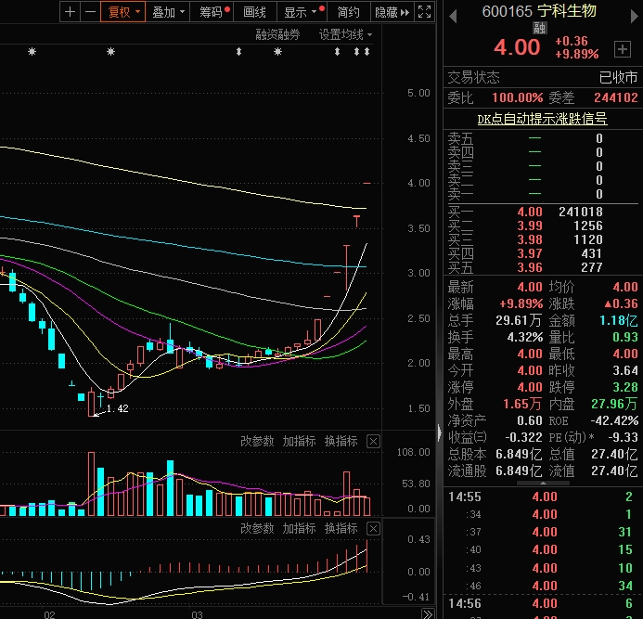
Task: Toggle 简约 simplified mode
Action: [348, 12]
